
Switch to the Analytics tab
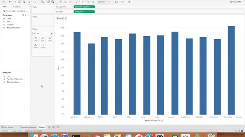[x=17, y=7]
